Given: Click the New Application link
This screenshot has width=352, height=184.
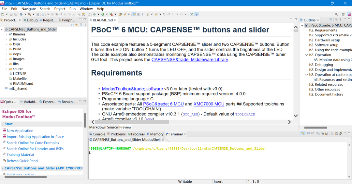Looking at the screenshot, I should point(20,131).
